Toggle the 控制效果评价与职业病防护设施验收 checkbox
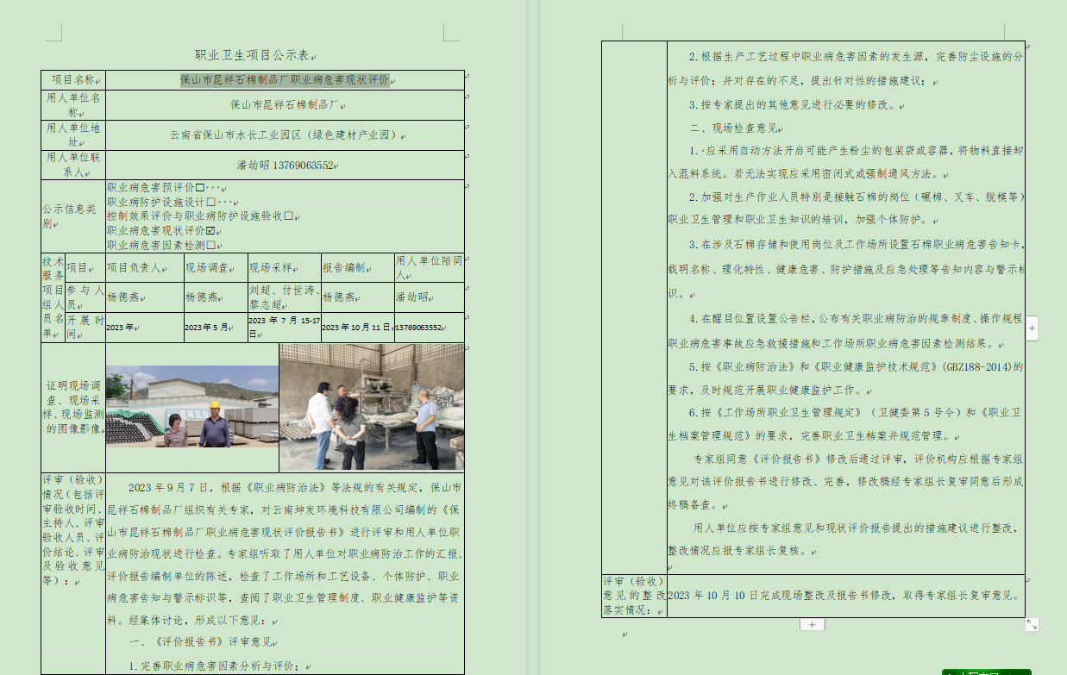 (x=289, y=216)
